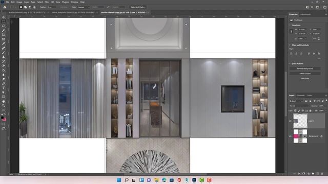Toggle type layer filter icon
This screenshot has width=328, height=184.
(x=314, y=101)
